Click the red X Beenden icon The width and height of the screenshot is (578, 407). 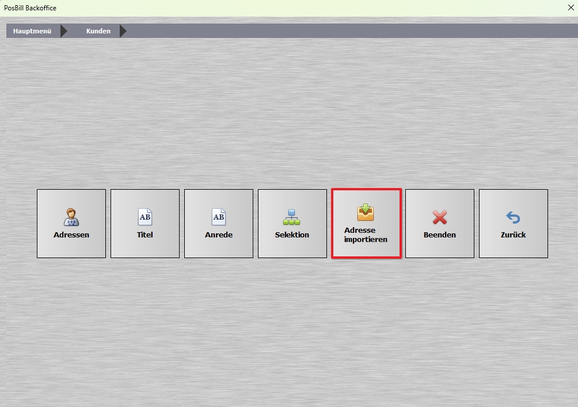(x=440, y=217)
